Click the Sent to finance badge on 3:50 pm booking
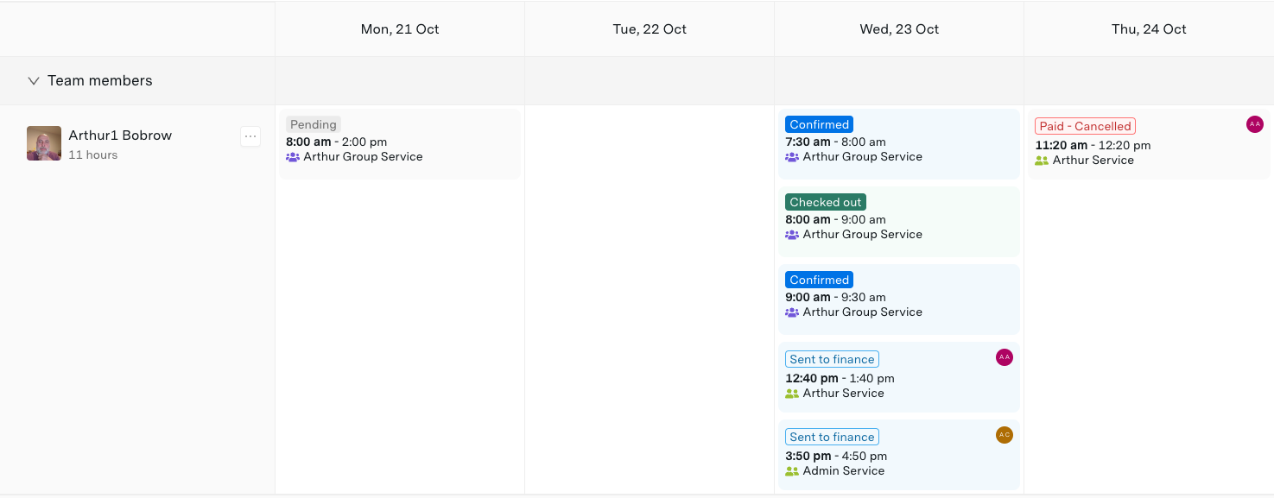 click(831, 436)
